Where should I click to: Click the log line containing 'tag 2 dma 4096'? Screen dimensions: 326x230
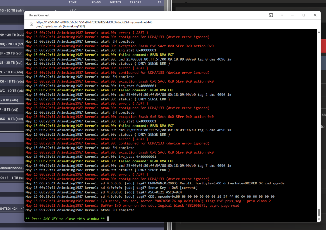click(x=128, y=95)
